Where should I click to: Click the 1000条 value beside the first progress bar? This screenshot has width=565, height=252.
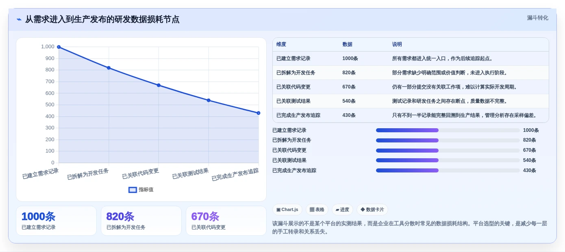[531, 130]
